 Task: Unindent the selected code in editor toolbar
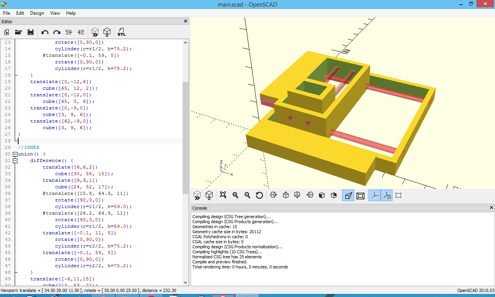tap(68, 32)
